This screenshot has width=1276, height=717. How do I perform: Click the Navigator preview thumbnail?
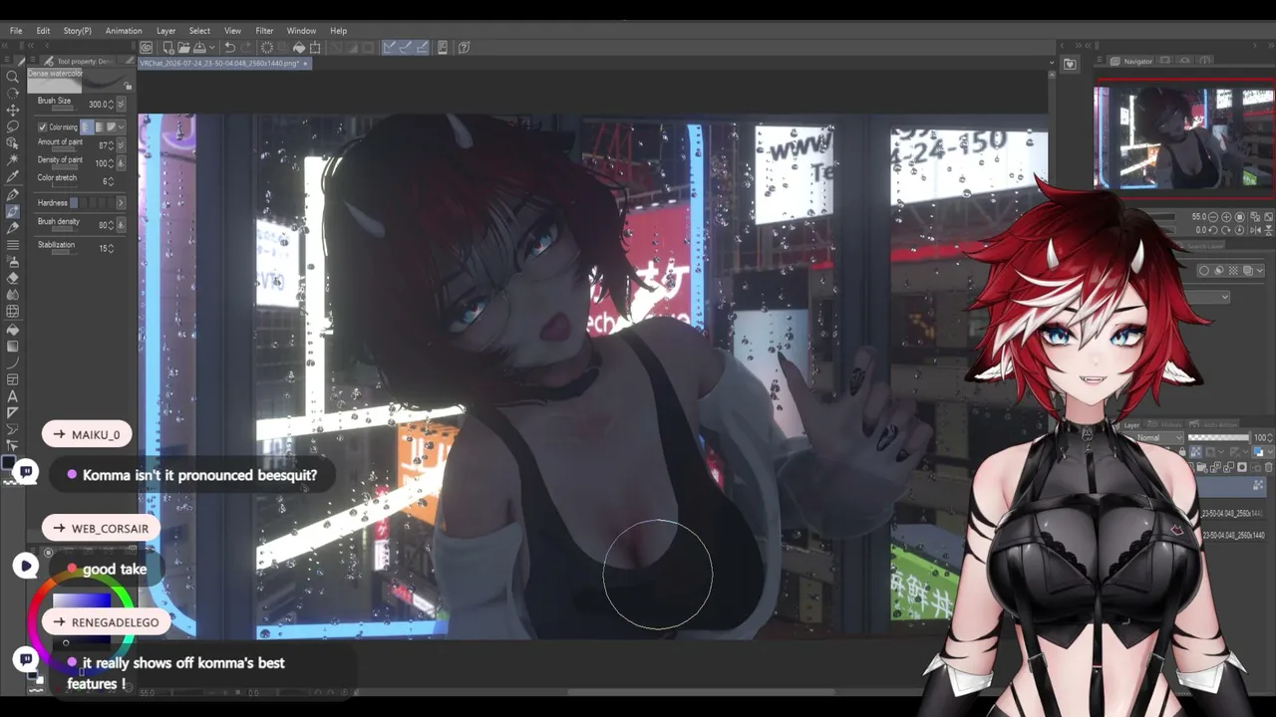1183,137
